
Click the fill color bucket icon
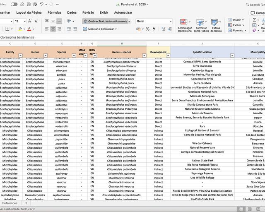pyautogui.click(x=19, y=29)
